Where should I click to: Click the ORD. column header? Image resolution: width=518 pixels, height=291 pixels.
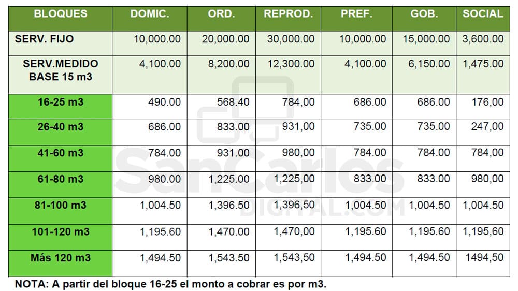[221, 19]
